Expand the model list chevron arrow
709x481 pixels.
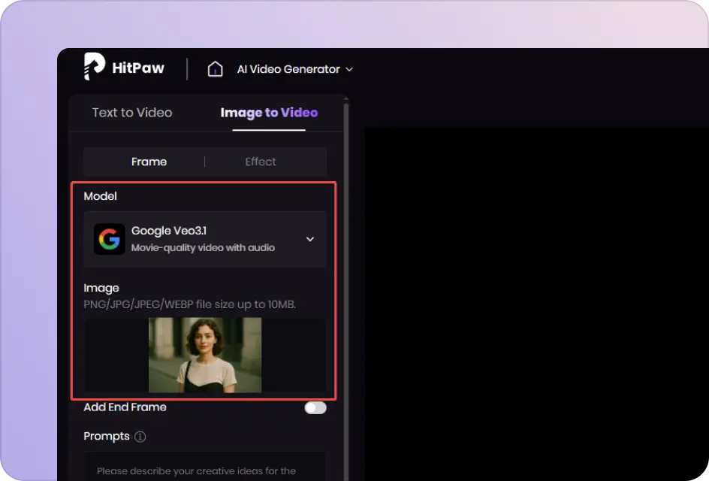310,239
